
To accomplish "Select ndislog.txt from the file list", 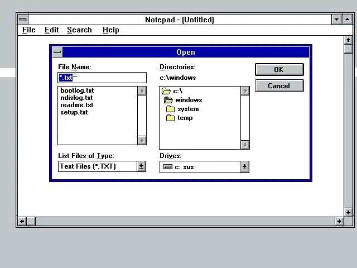I will 76,98.
